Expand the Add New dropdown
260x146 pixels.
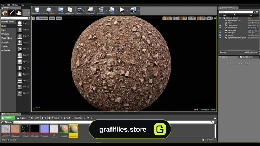coord(8,118)
